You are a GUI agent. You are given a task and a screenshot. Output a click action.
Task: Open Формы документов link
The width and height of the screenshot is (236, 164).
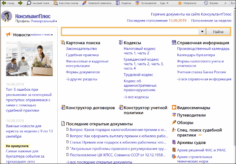click(83, 72)
